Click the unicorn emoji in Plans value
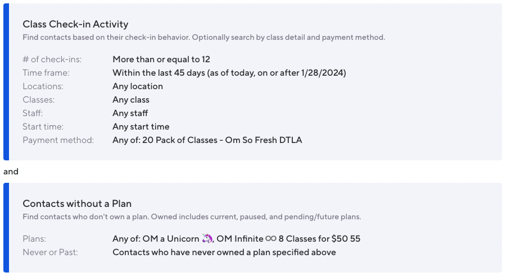507x277 pixels. [x=207, y=239]
